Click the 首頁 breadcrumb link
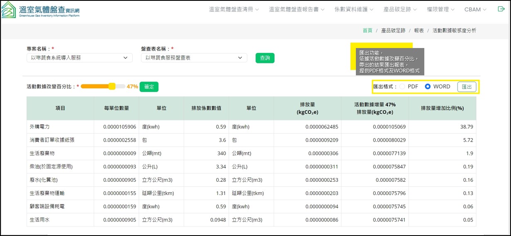Screen dimensions: 511x236 [367, 31]
